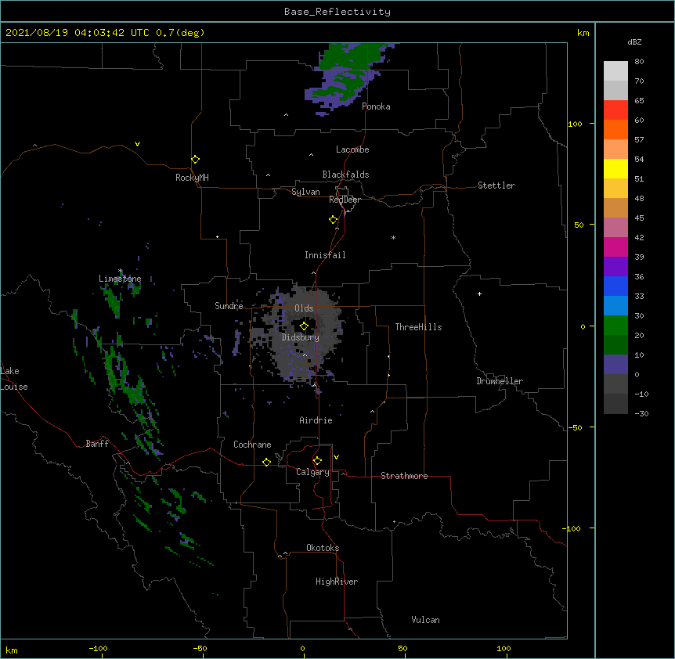Image resolution: width=675 pixels, height=659 pixels.
Task: Click the yellow diamond marker above Calgary label
Action: (x=317, y=461)
